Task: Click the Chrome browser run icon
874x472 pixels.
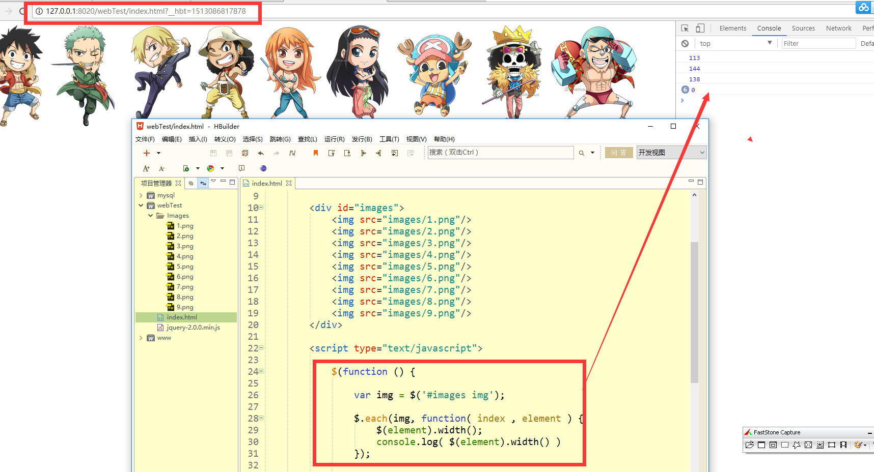Action: [210, 168]
